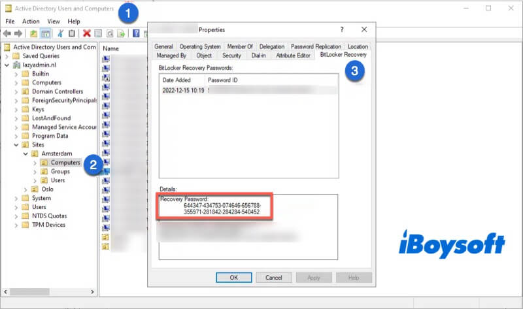Expand the Builtin container
Image resolution: width=523 pixels, height=309 pixels.
pos(16,74)
